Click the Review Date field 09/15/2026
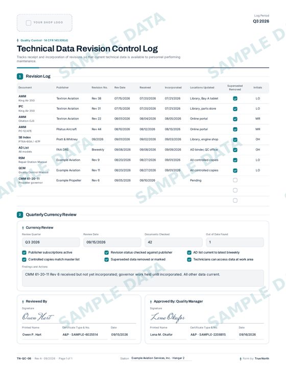This screenshot has width=286, height=370. pyautogui.click(x=112, y=242)
